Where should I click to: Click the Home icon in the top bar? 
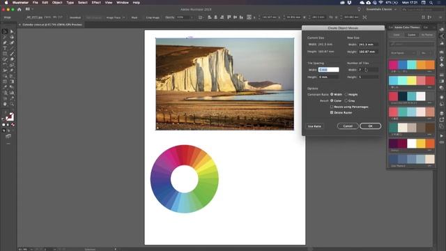(x=20, y=9)
